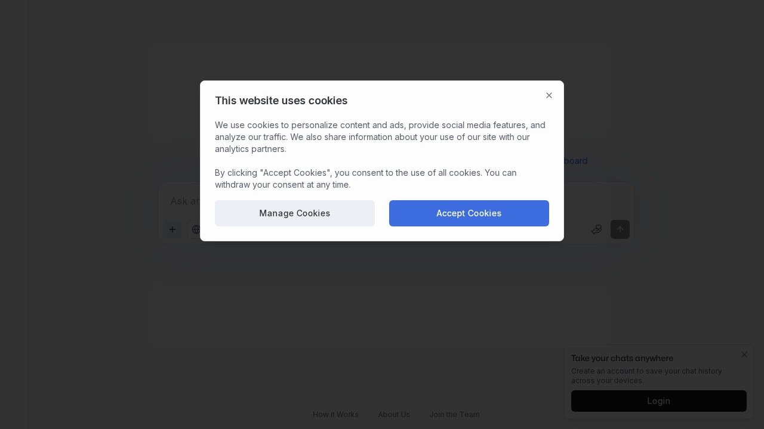Open the How it Works link
Image resolution: width=764 pixels, height=429 pixels.
click(x=335, y=415)
